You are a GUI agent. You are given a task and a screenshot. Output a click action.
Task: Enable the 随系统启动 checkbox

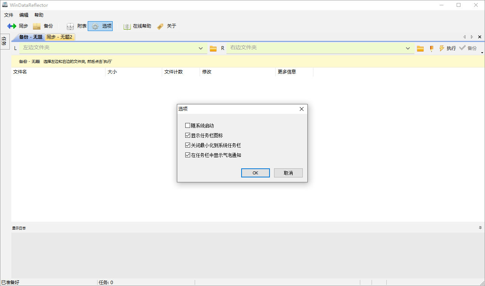tap(188, 126)
